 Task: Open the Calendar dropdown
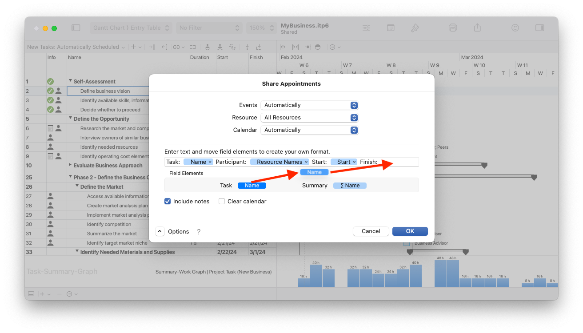[310, 130]
